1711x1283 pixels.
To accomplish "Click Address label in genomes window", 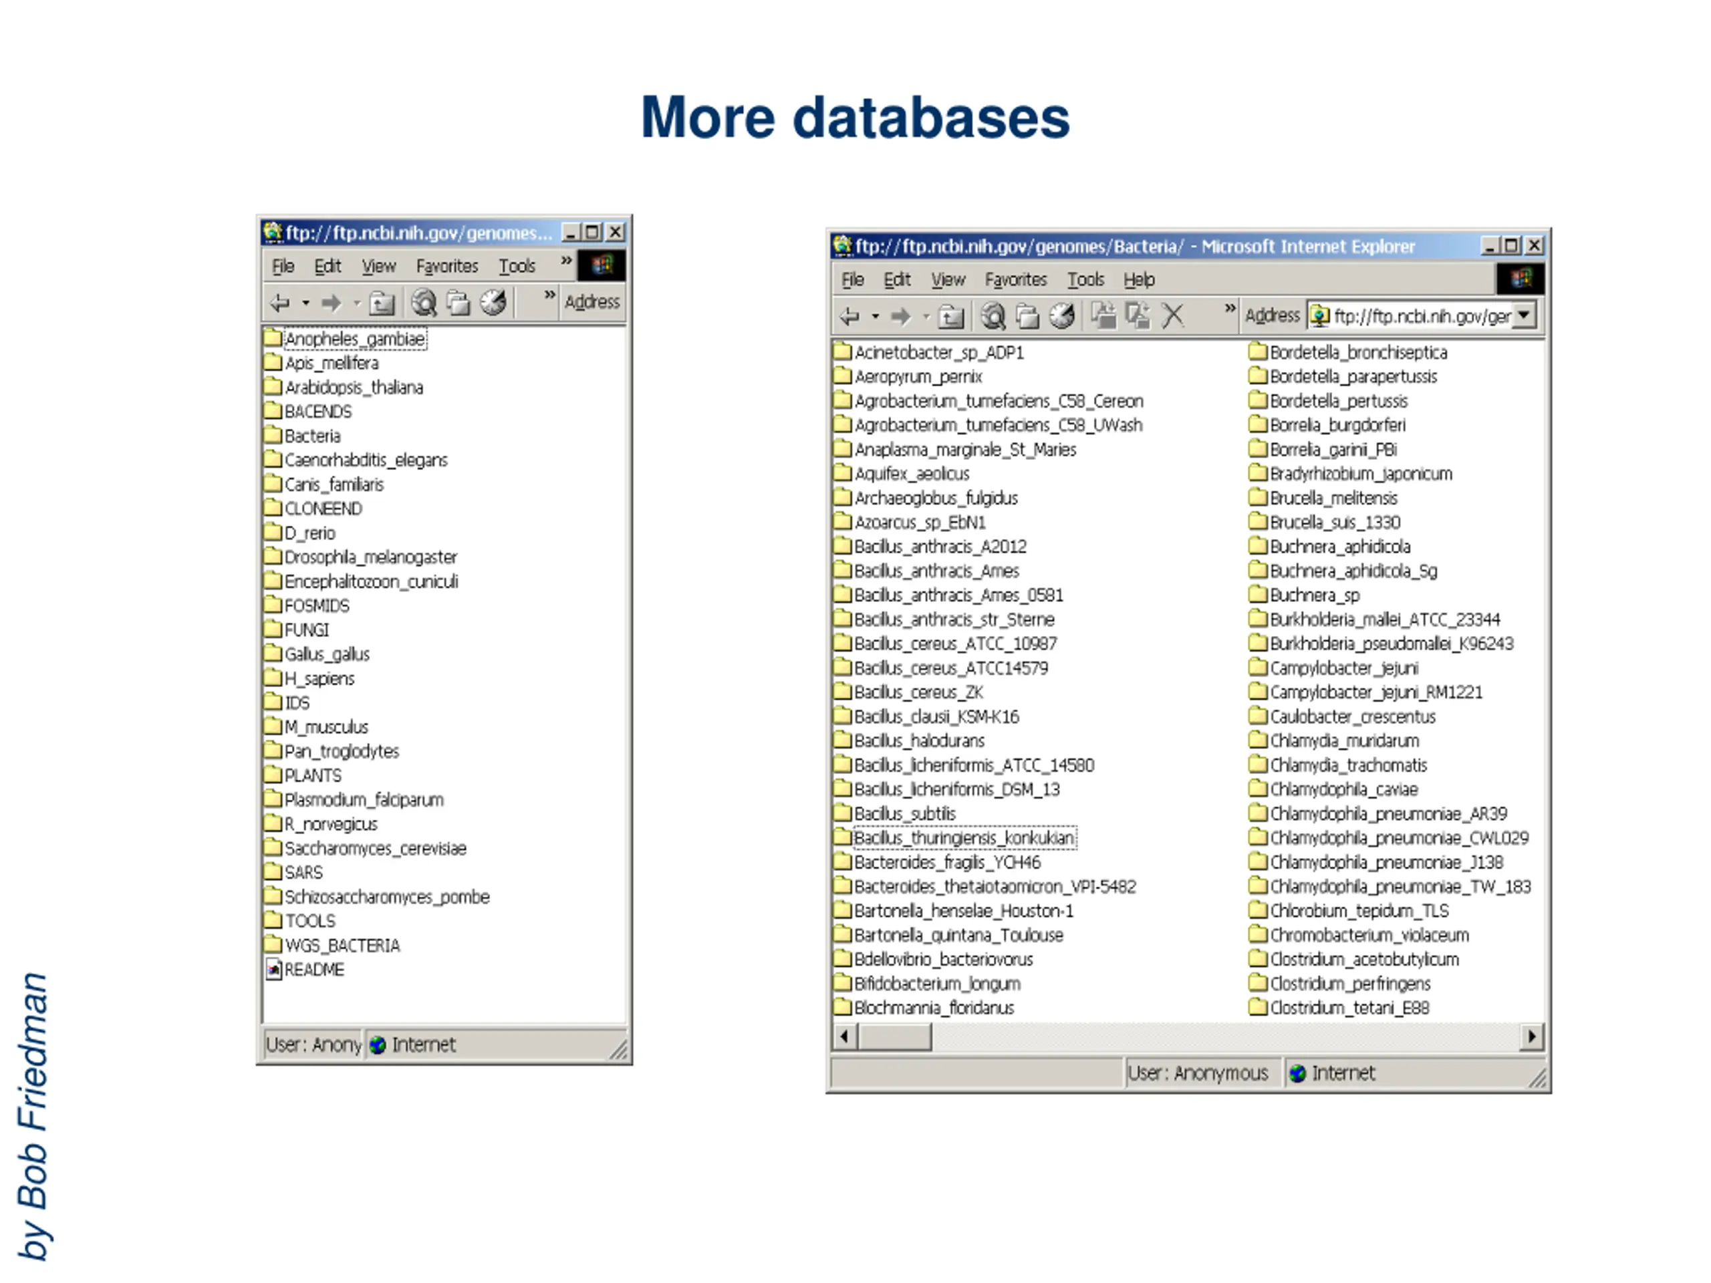I will pyautogui.click(x=591, y=301).
